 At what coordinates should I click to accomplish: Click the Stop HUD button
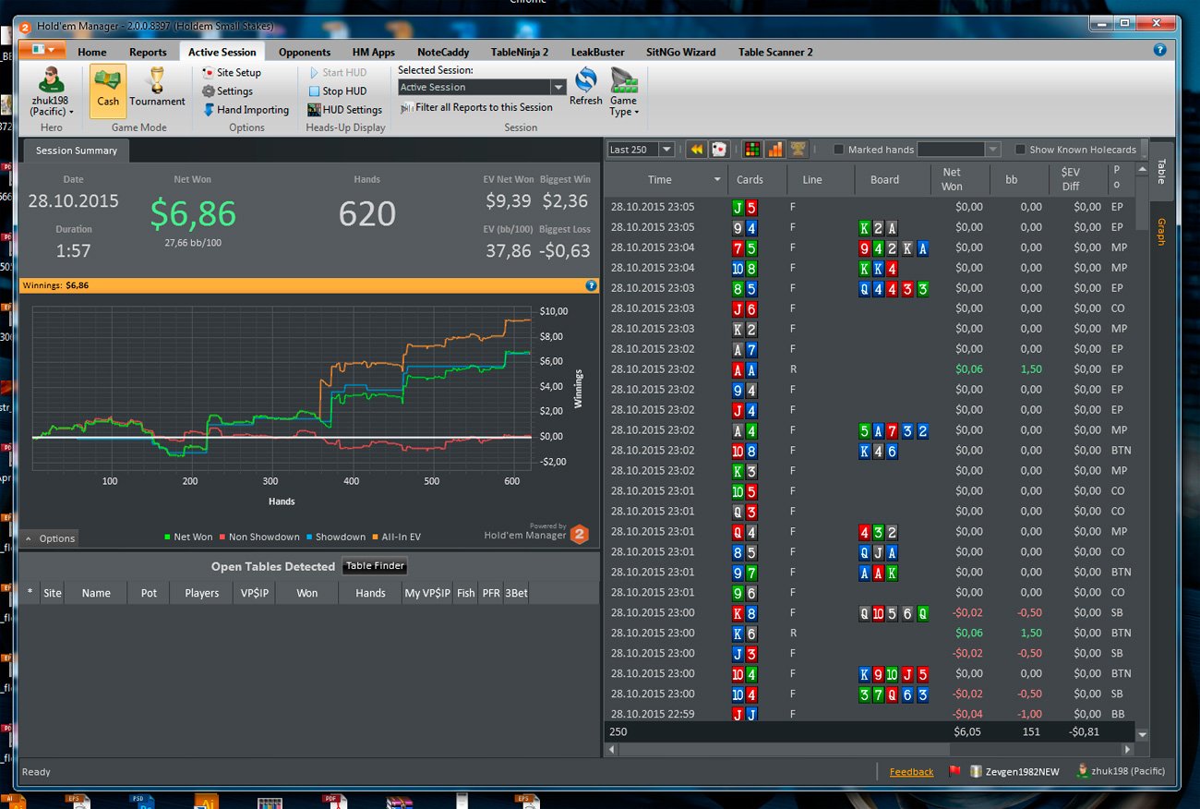(x=337, y=91)
